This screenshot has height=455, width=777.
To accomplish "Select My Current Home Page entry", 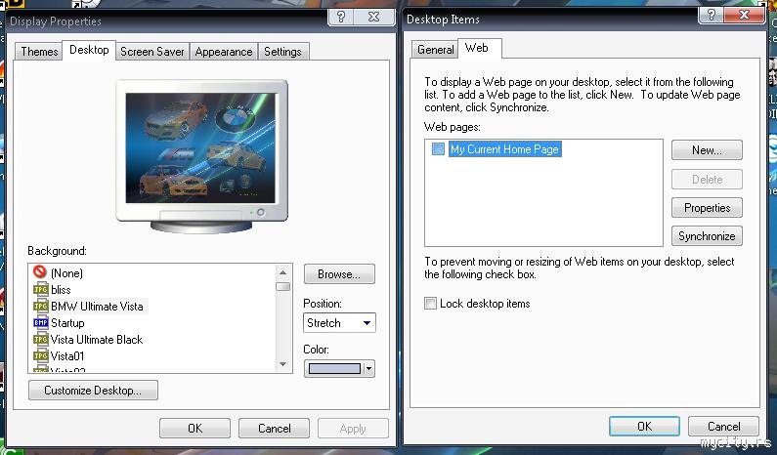I will [x=504, y=149].
